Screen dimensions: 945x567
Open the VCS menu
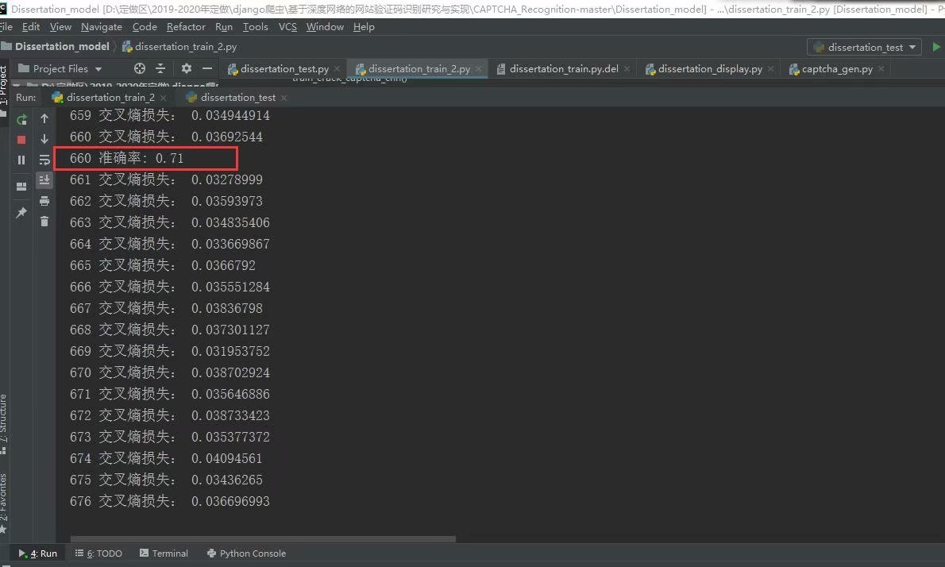(287, 27)
